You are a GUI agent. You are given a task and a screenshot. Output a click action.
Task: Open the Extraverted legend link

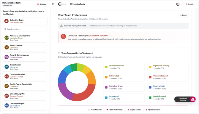pos(114,76)
